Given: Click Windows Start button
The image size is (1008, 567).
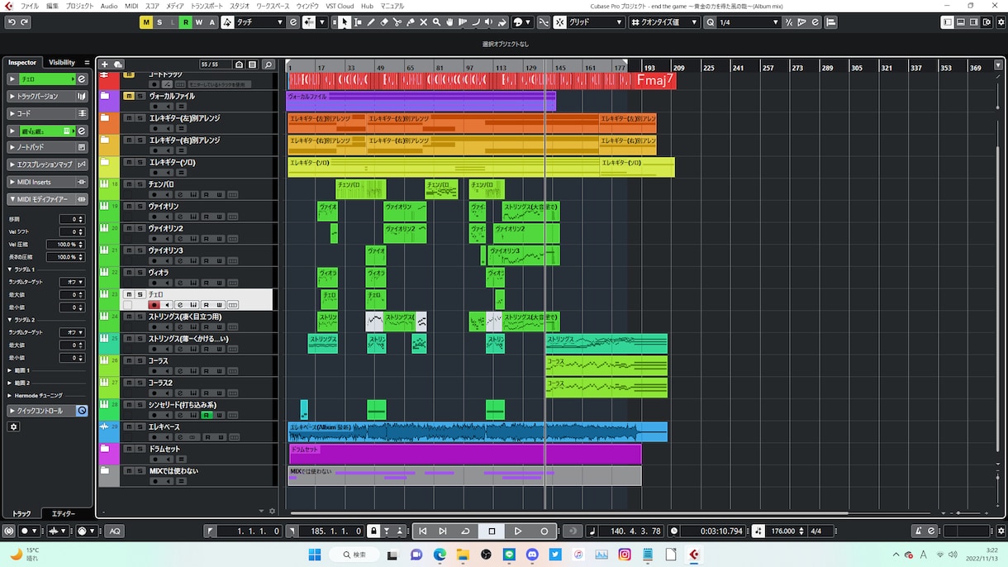Looking at the screenshot, I should (314, 554).
